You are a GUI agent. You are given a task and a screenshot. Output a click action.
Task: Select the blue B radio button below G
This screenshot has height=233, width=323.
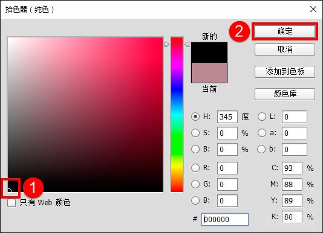point(195,200)
